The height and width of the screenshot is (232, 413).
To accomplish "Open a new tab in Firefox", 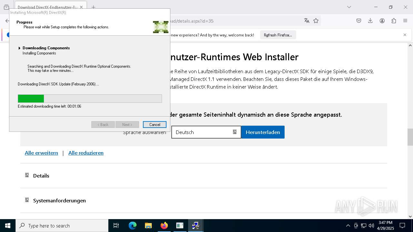I will 93,7.
